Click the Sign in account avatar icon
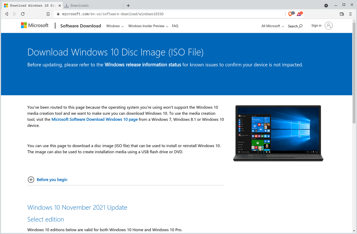 click(x=328, y=25)
